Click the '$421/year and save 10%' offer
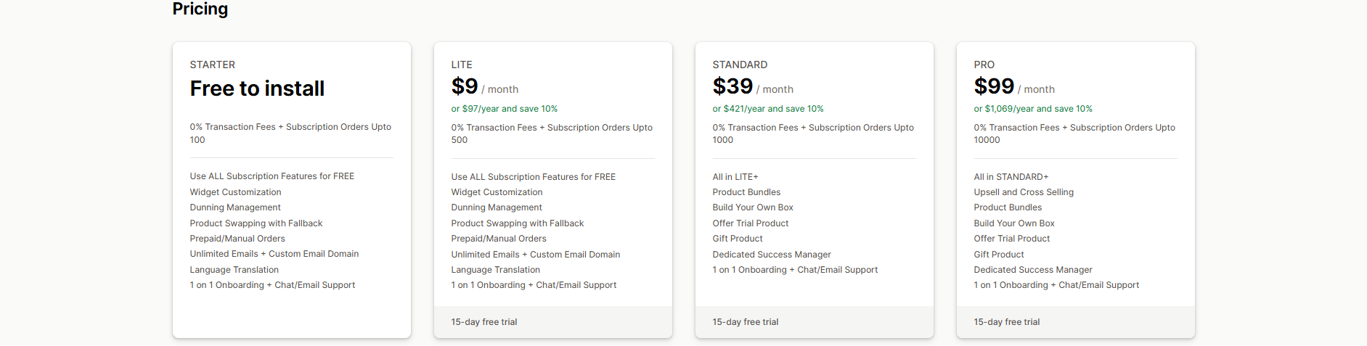Viewport: 1367px width, 346px height. pos(767,109)
